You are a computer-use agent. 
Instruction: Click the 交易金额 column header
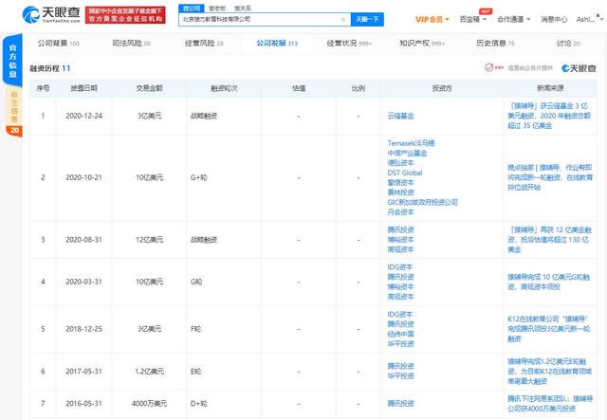point(149,88)
